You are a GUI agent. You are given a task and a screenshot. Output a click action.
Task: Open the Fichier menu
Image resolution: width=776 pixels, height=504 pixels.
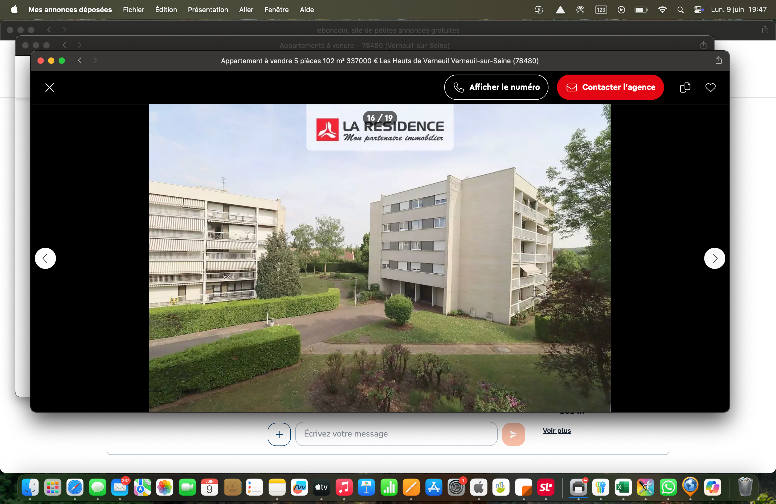point(133,10)
